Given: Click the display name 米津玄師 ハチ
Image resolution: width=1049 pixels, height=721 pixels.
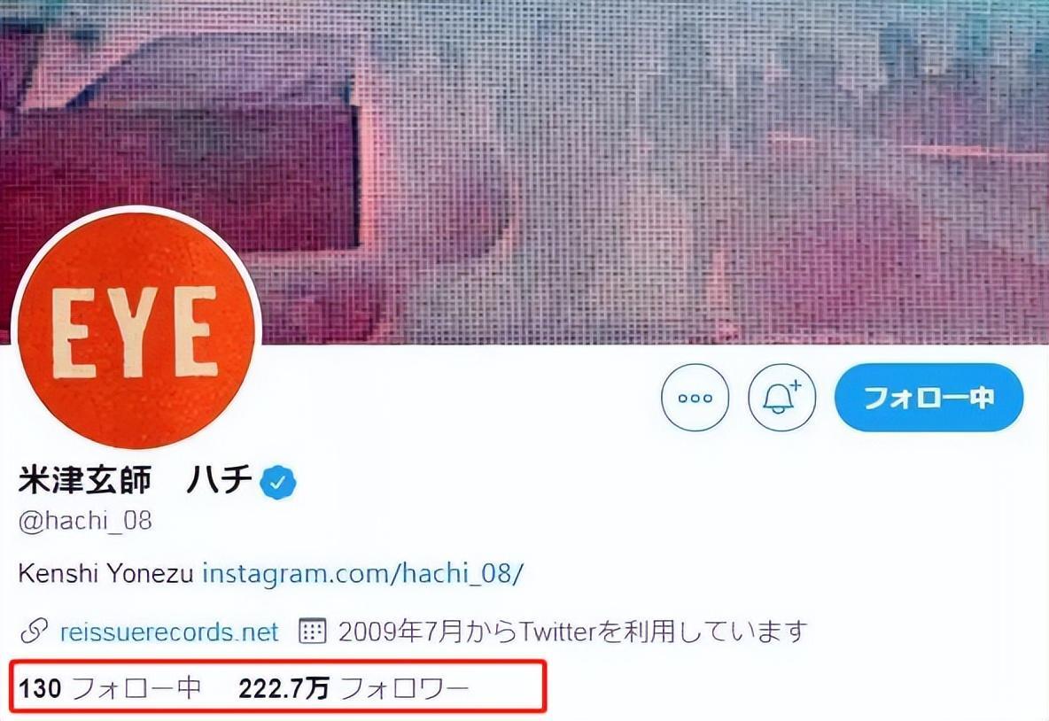Looking at the screenshot, I should pyautogui.click(x=136, y=480).
